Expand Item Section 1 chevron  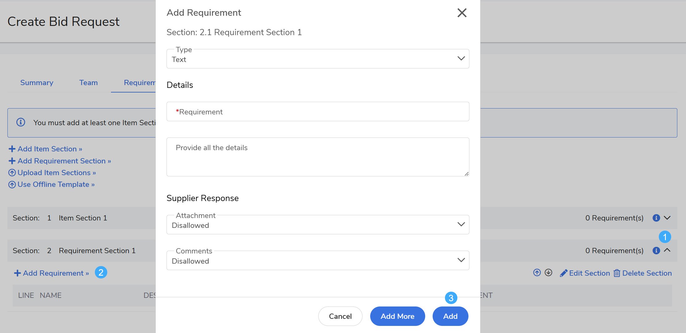pyautogui.click(x=667, y=218)
